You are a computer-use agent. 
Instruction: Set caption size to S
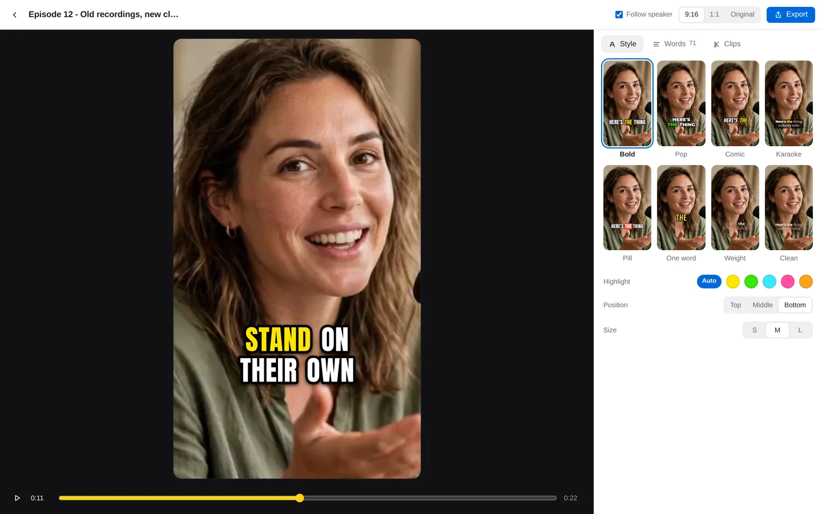pos(755,330)
